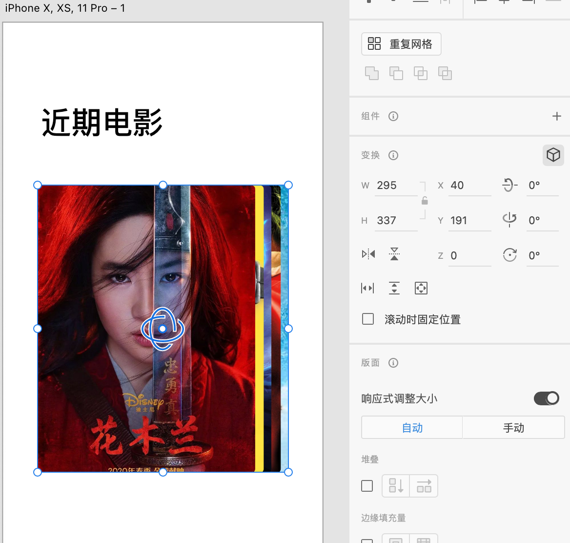Switch to the 手动 responsive resize tab
This screenshot has height=543, width=570.
coord(513,428)
